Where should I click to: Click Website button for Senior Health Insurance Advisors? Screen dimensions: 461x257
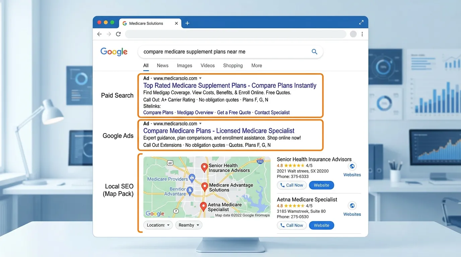tap(321, 185)
